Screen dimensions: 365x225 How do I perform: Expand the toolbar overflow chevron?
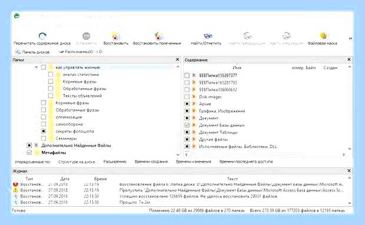tap(350, 38)
